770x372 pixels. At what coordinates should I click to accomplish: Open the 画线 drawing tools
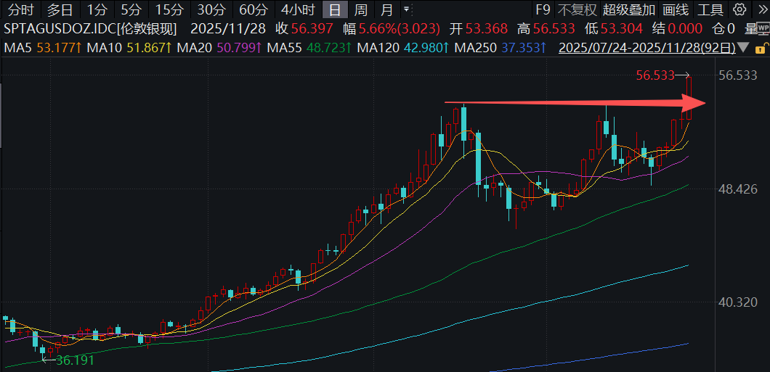coord(676,9)
